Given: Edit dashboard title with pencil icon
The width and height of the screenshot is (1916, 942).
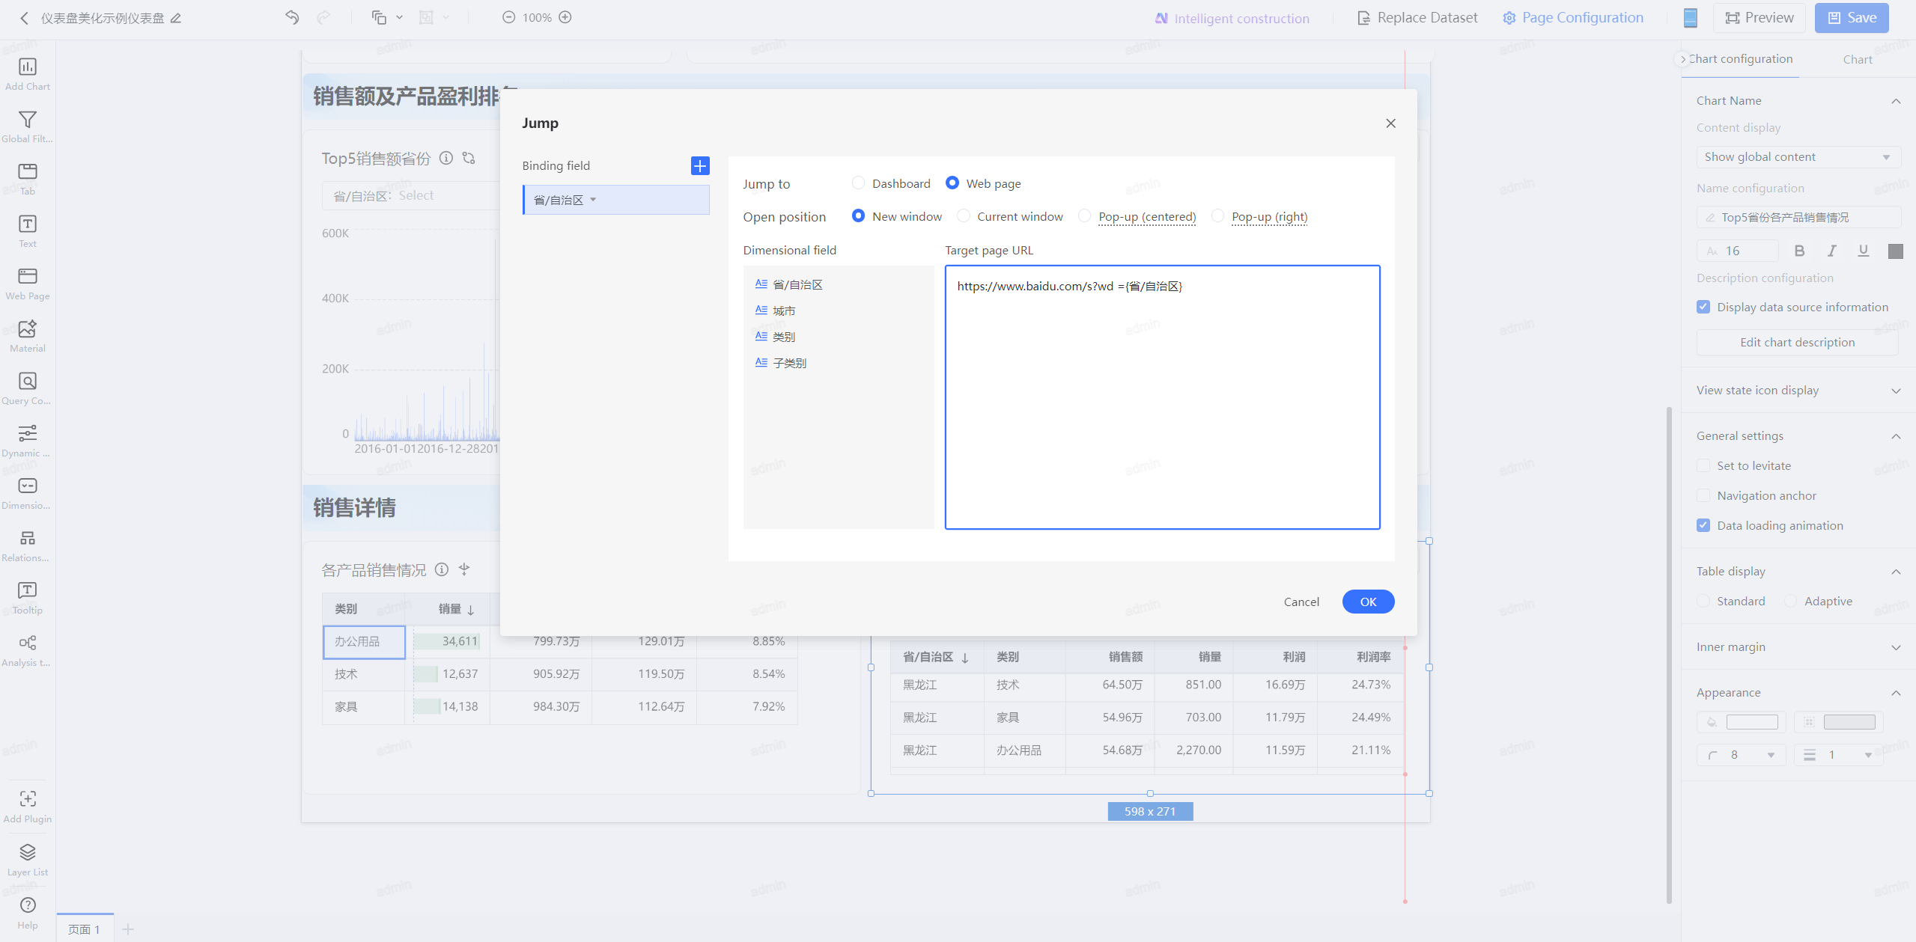Looking at the screenshot, I should (x=176, y=18).
